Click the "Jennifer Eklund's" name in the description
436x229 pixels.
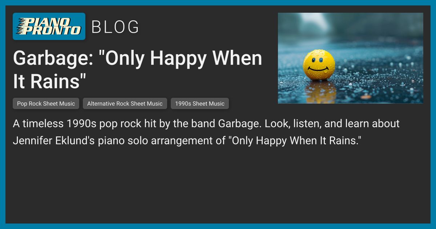pyautogui.click(x=54, y=141)
